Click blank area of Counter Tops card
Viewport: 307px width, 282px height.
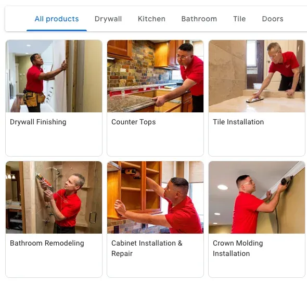[x=155, y=142]
